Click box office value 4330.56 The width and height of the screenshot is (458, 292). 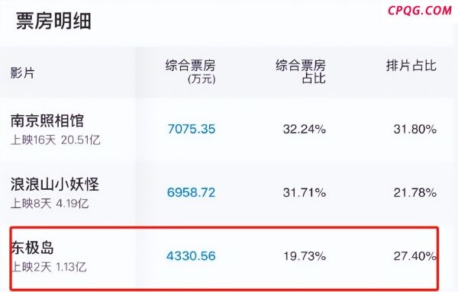pyautogui.click(x=191, y=256)
